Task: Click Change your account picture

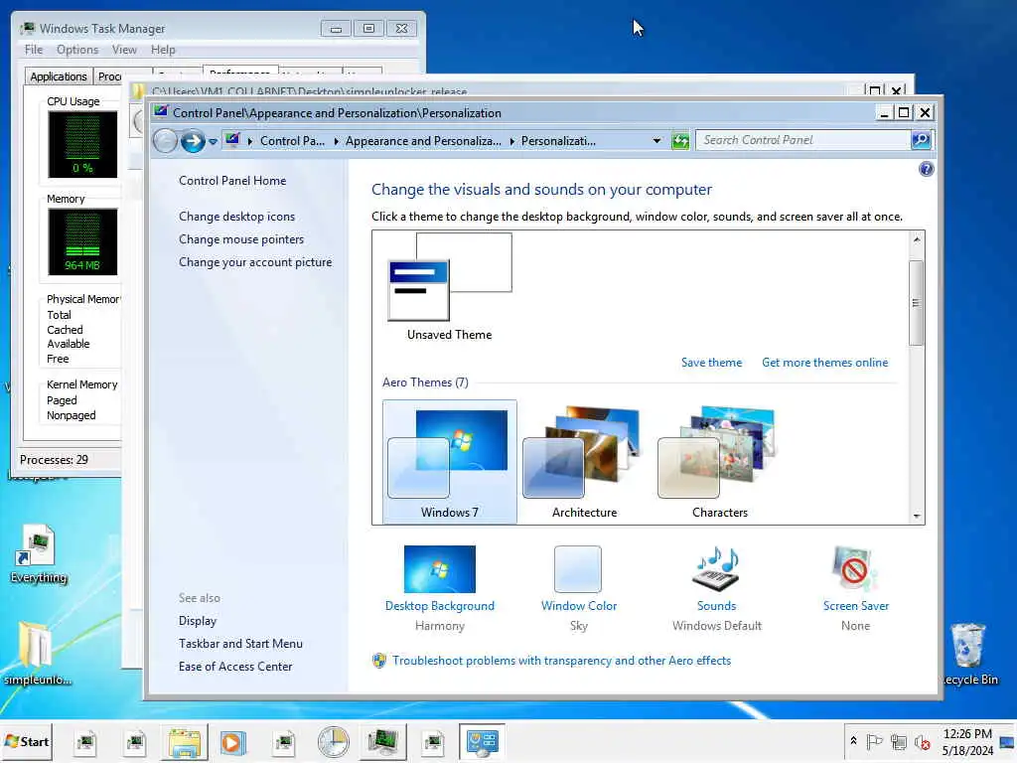Action: pyautogui.click(x=255, y=262)
